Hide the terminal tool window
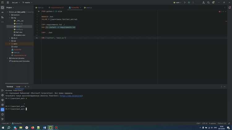This screenshot has width=232, height=130. coord(225,87)
